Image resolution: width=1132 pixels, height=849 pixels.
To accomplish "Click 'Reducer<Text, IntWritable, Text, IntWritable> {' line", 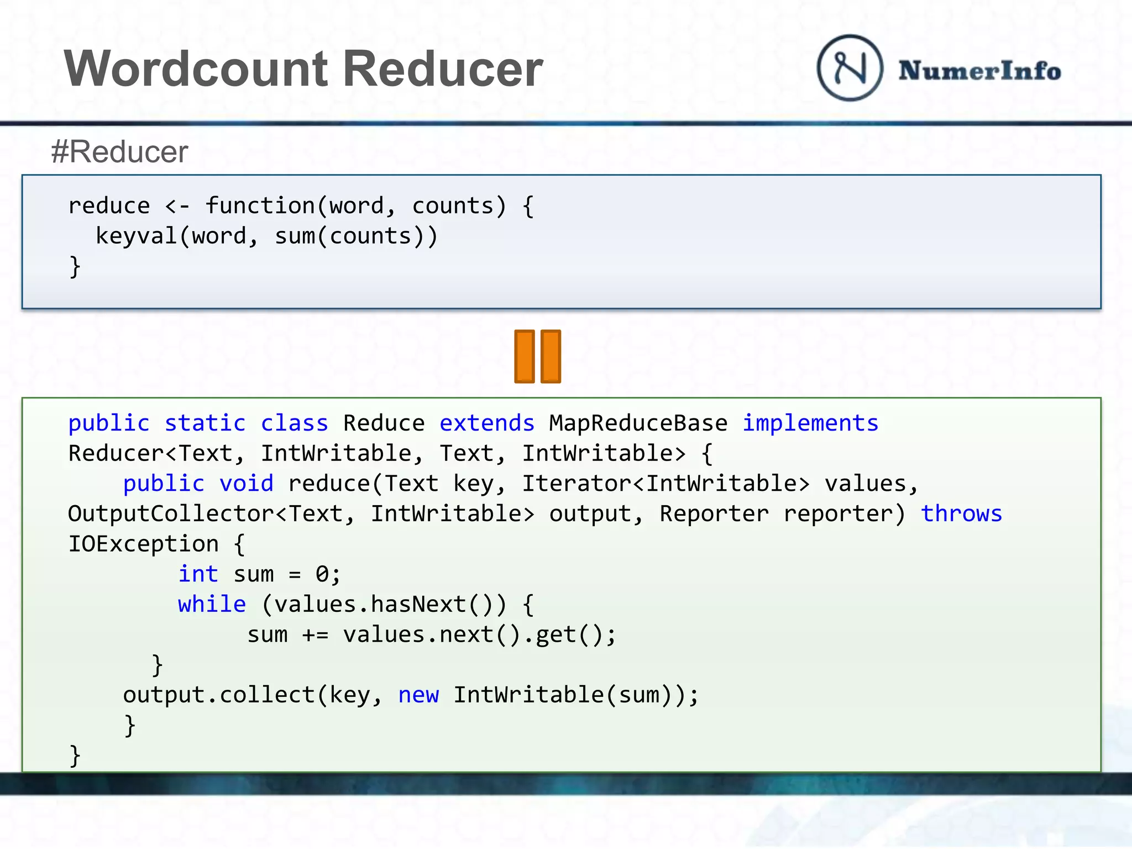I will [390, 454].
